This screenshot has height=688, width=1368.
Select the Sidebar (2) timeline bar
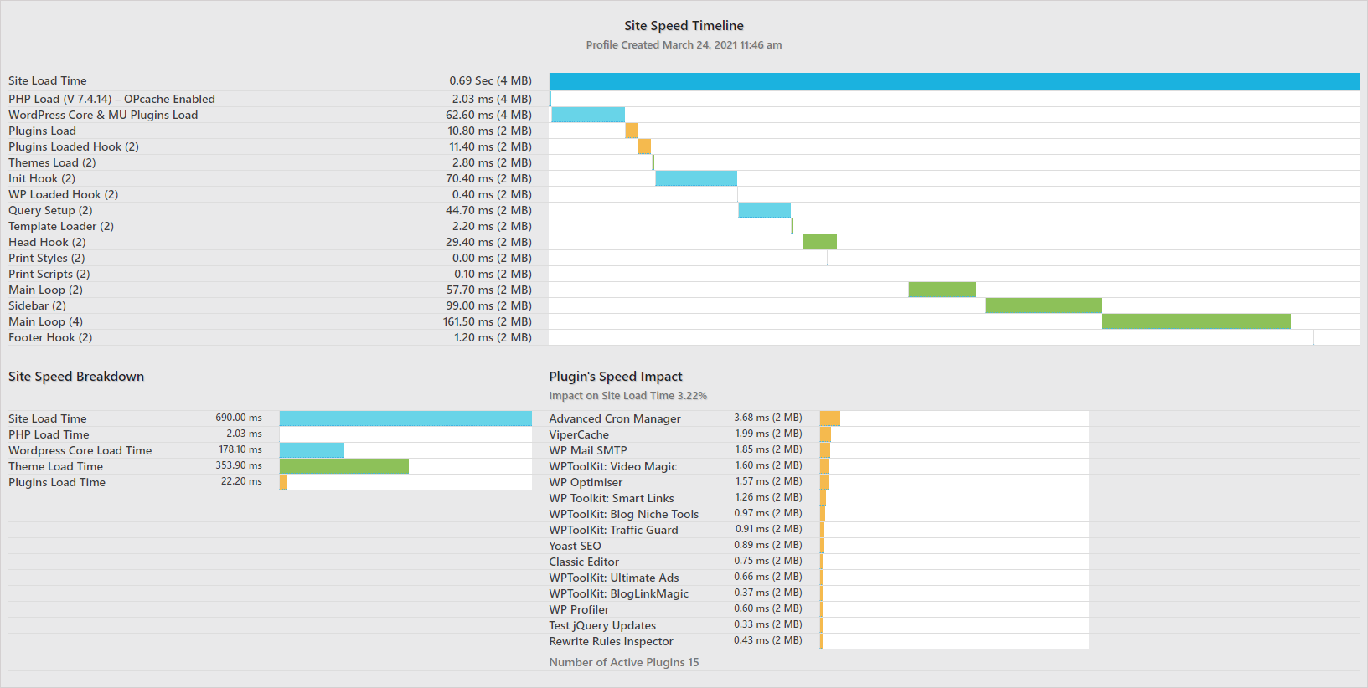pos(1043,305)
